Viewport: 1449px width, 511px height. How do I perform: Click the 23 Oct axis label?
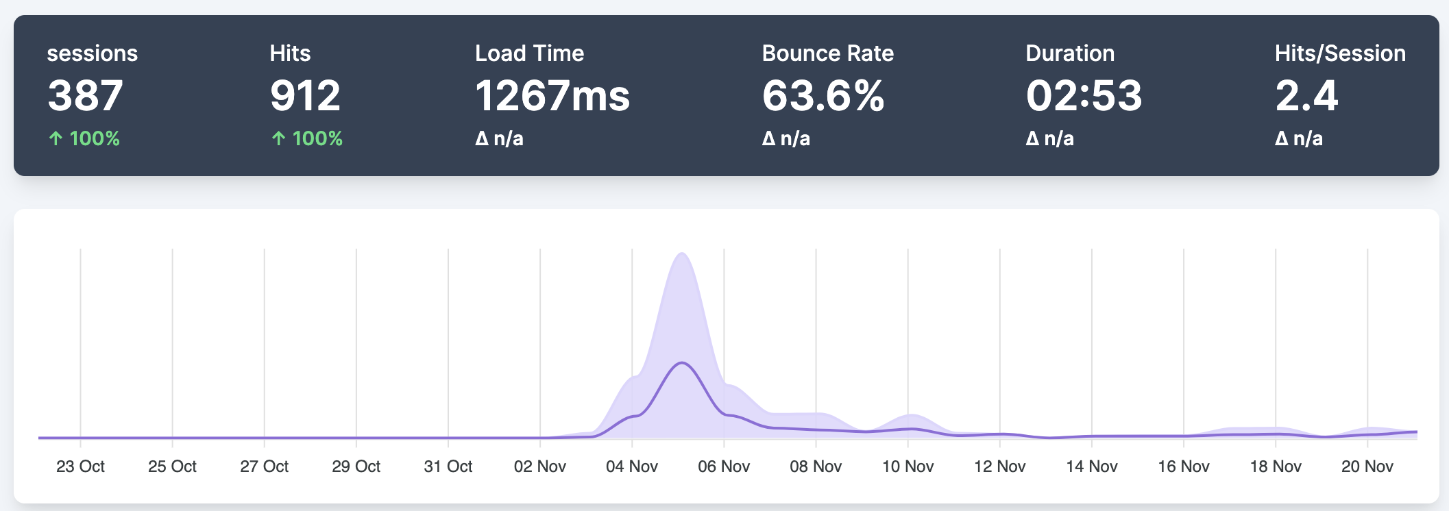click(80, 466)
